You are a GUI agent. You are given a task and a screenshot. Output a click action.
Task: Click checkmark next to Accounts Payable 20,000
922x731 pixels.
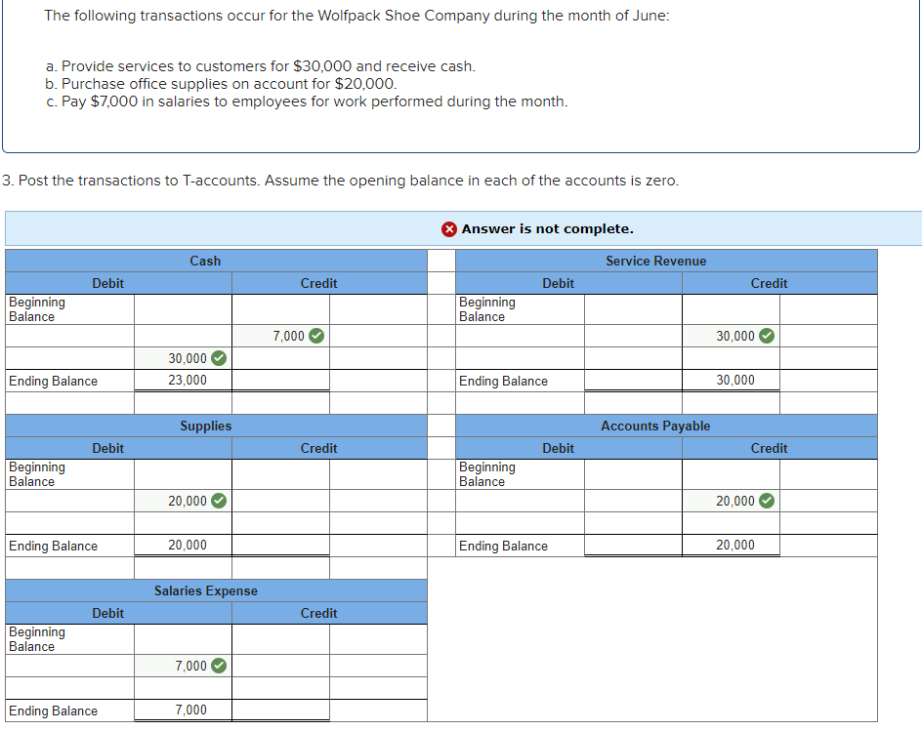(x=766, y=501)
